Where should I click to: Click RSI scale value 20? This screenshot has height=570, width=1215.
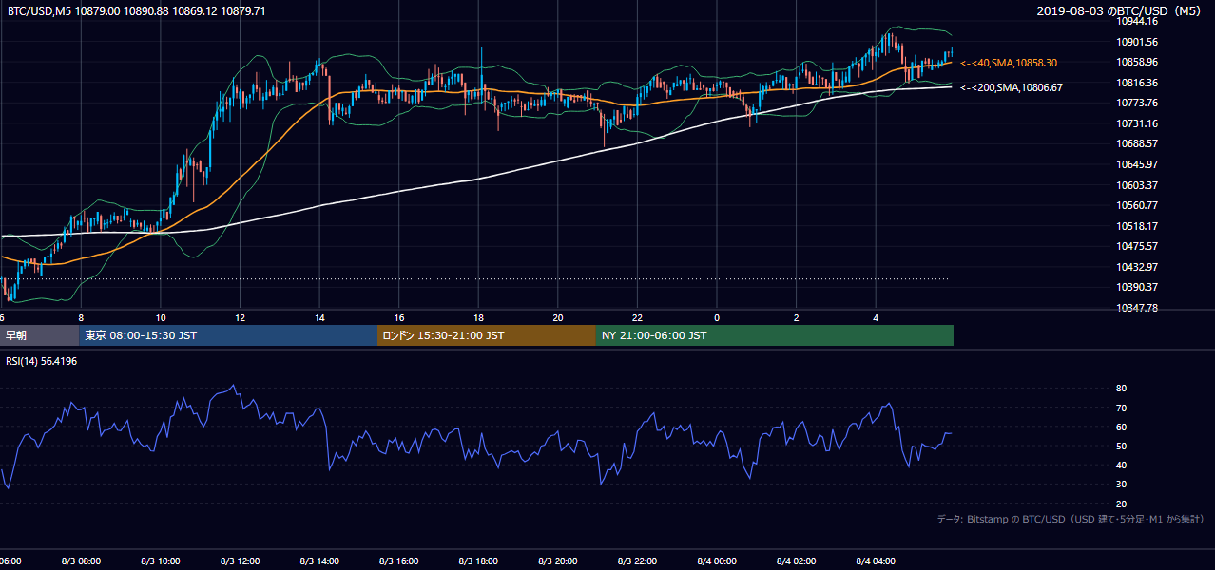[x=1121, y=503]
